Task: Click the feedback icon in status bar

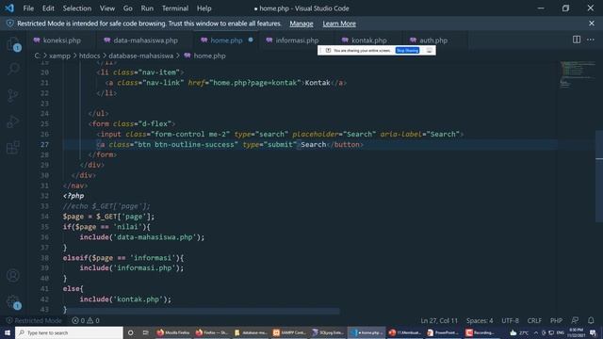Action: coord(575,320)
